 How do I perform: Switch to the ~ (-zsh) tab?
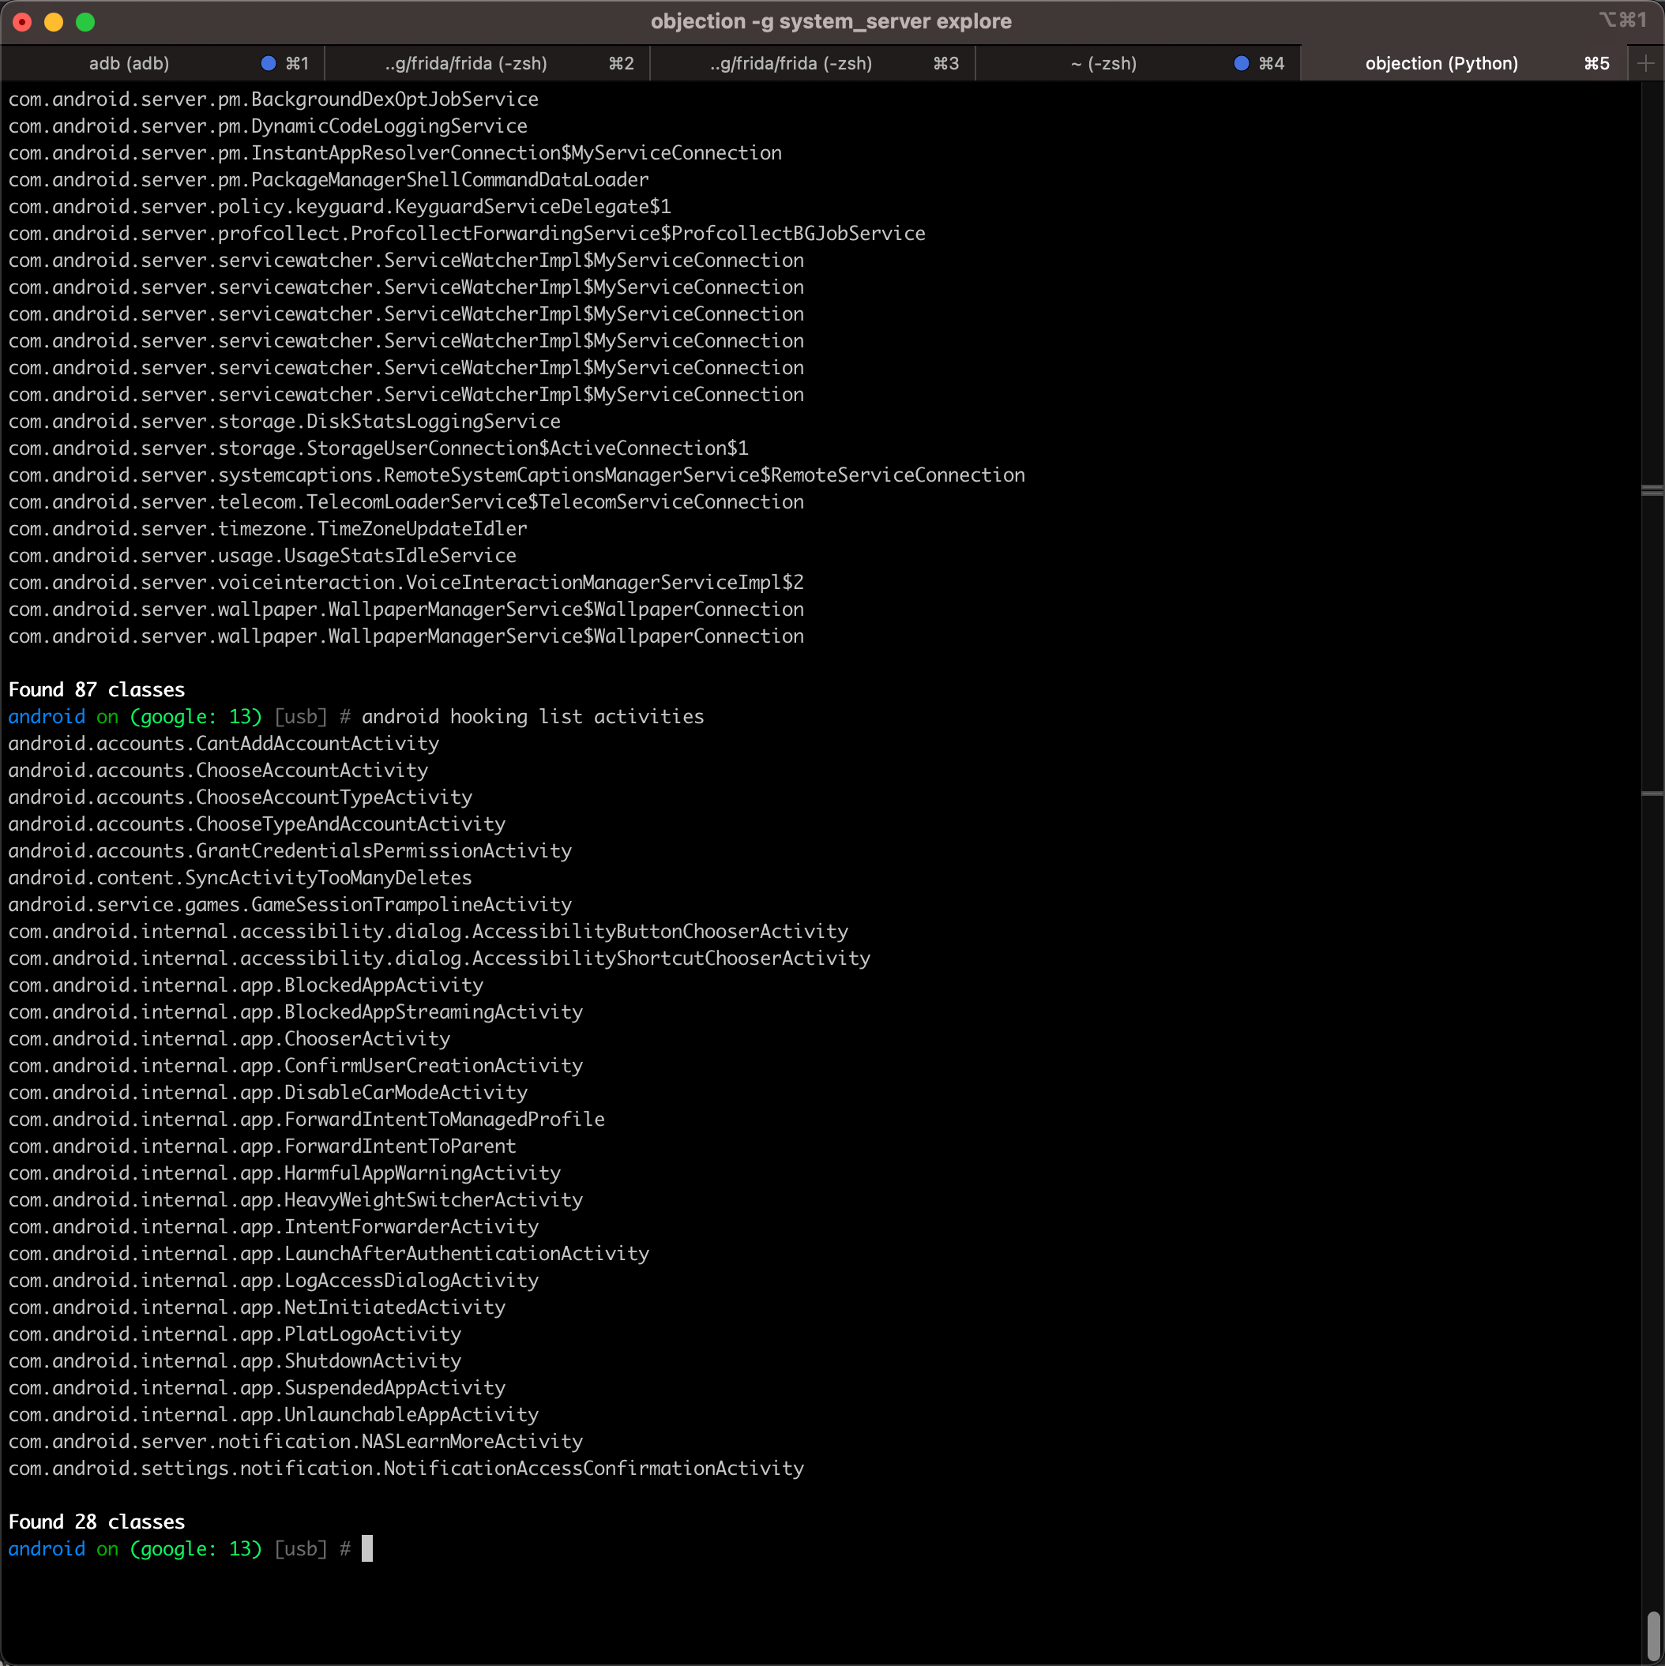(x=1138, y=63)
